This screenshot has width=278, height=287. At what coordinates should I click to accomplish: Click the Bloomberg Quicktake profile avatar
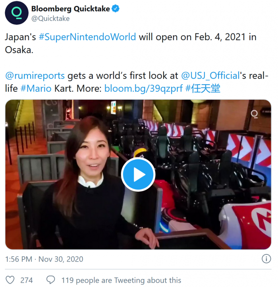(17, 13)
